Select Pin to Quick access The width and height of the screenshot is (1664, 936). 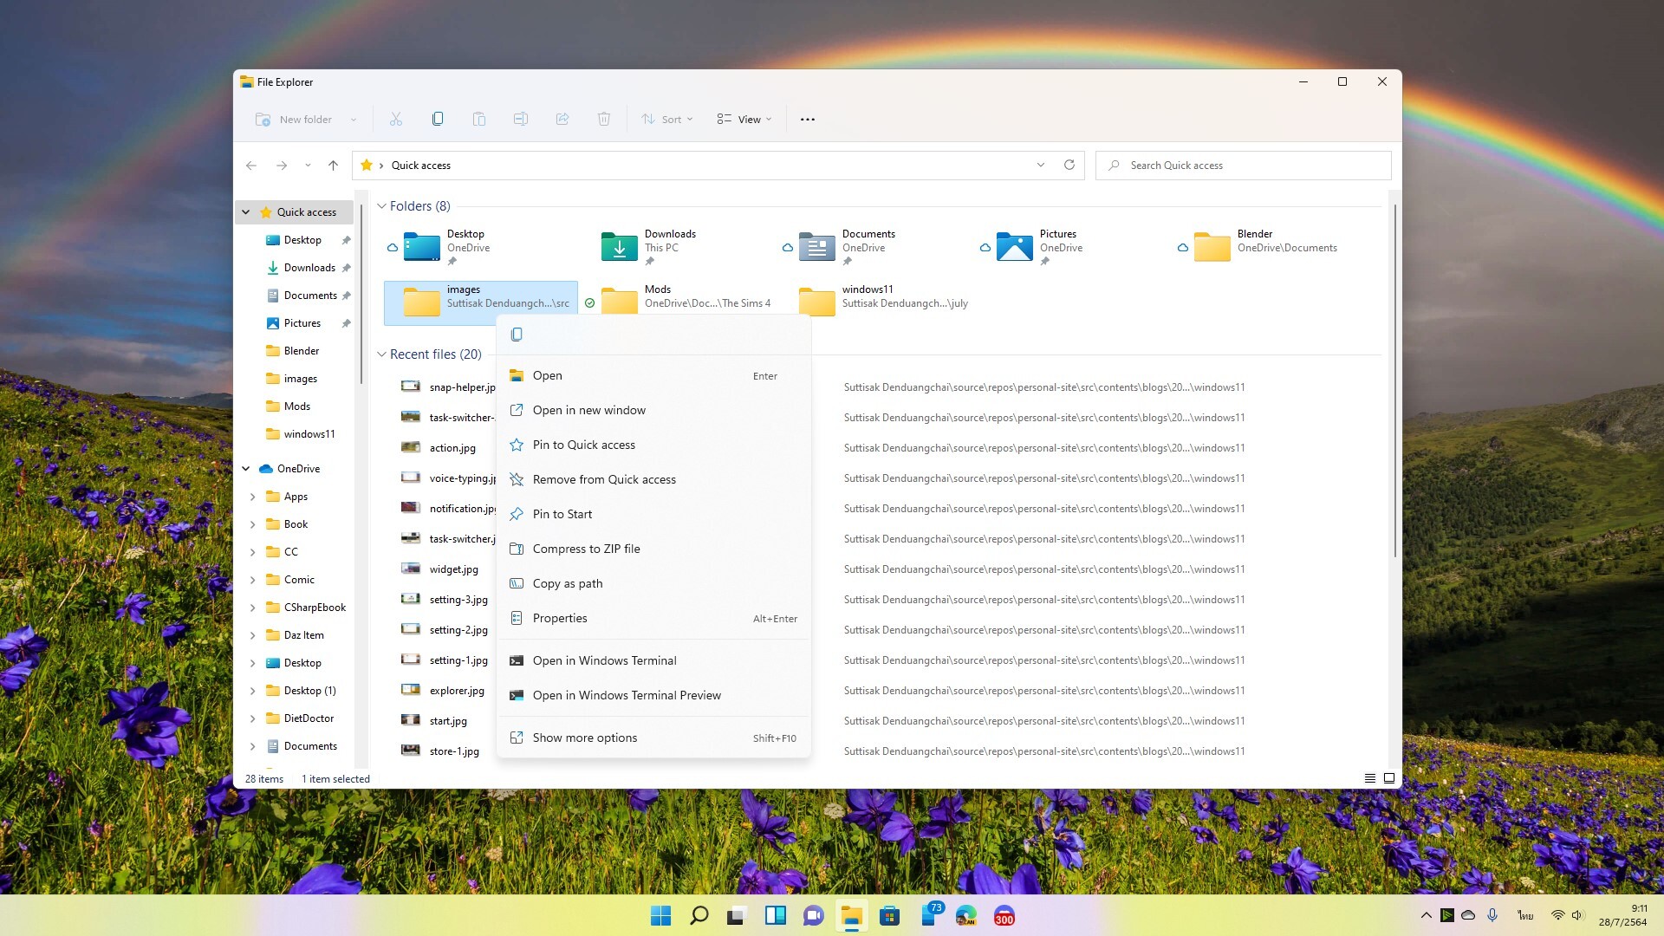pos(653,445)
